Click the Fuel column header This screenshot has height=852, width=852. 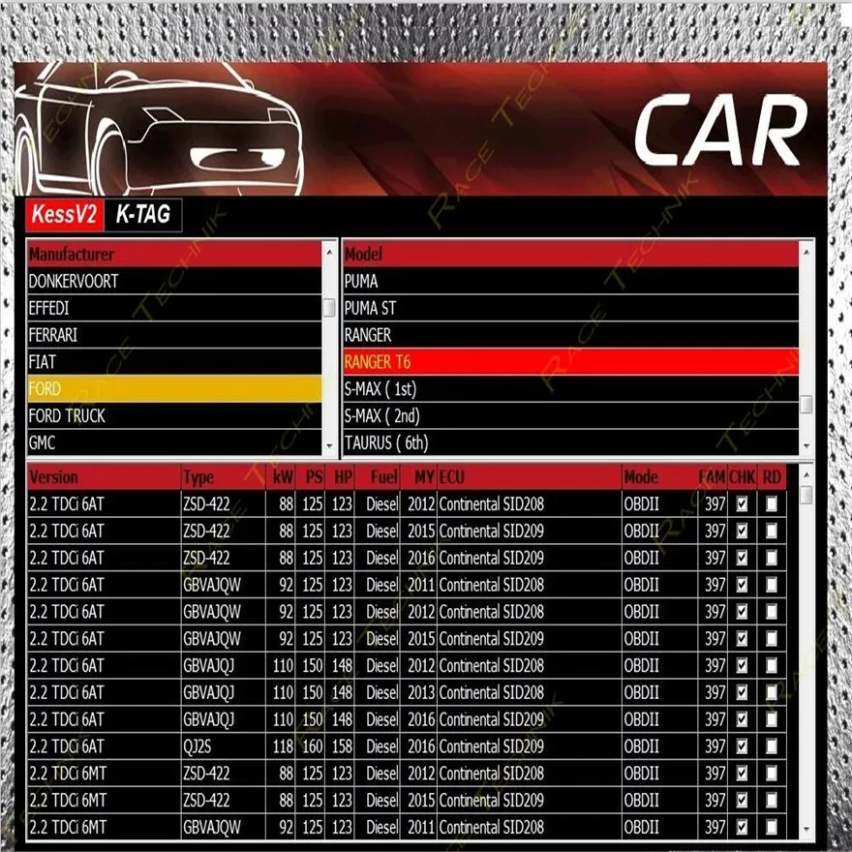pyautogui.click(x=377, y=477)
